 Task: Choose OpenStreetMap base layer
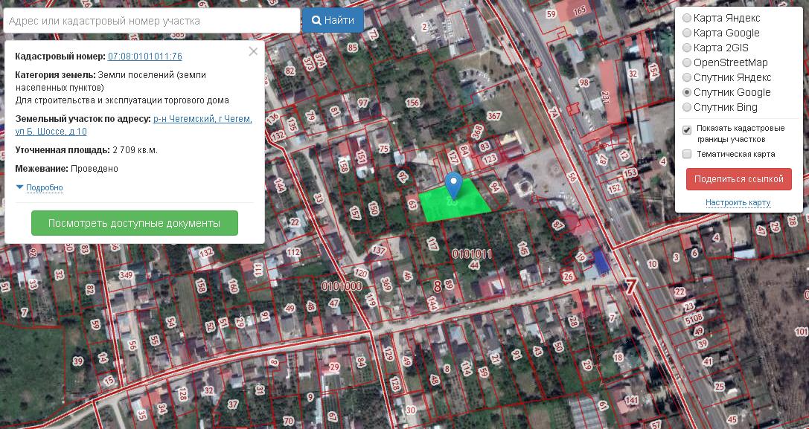pos(687,62)
